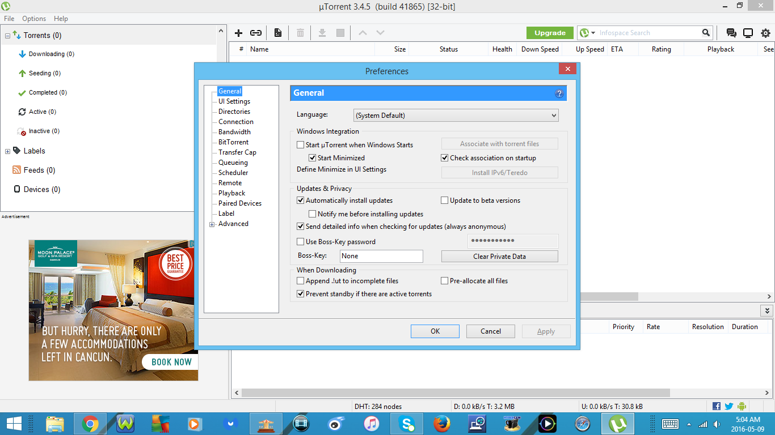Click the help question mark in Preferences
Viewport: 775px width, 435px height.
[559, 93]
